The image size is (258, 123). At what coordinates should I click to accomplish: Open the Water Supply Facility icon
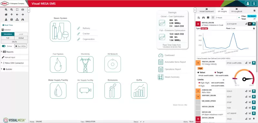[x=58, y=91]
